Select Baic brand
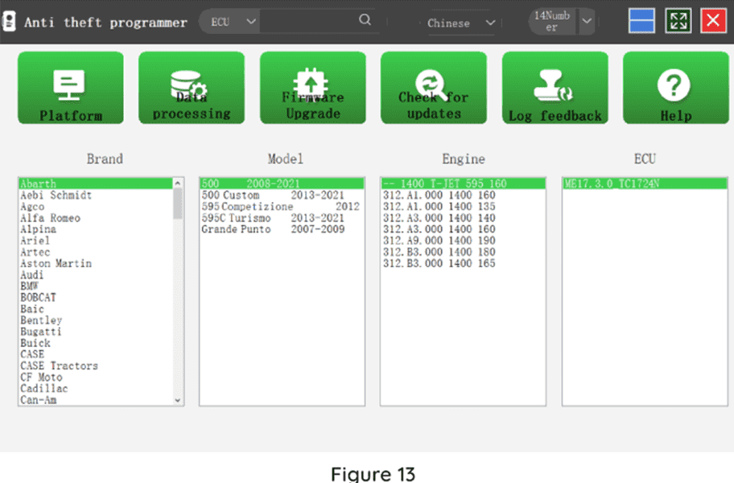Viewport: 734px width, 483px height. click(96, 309)
